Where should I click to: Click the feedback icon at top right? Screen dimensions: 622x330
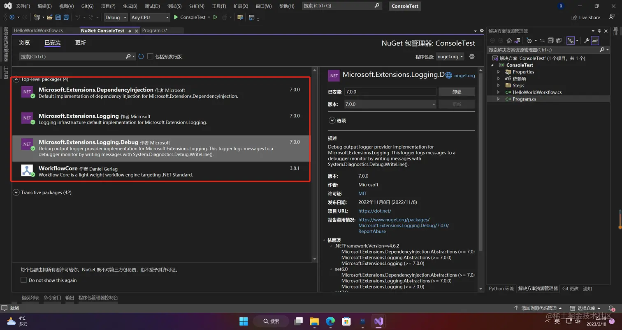tap(612, 17)
